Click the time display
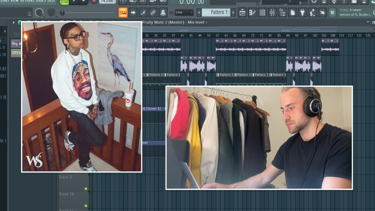The width and height of the screenshot is (375, 211). pos(192,2)
